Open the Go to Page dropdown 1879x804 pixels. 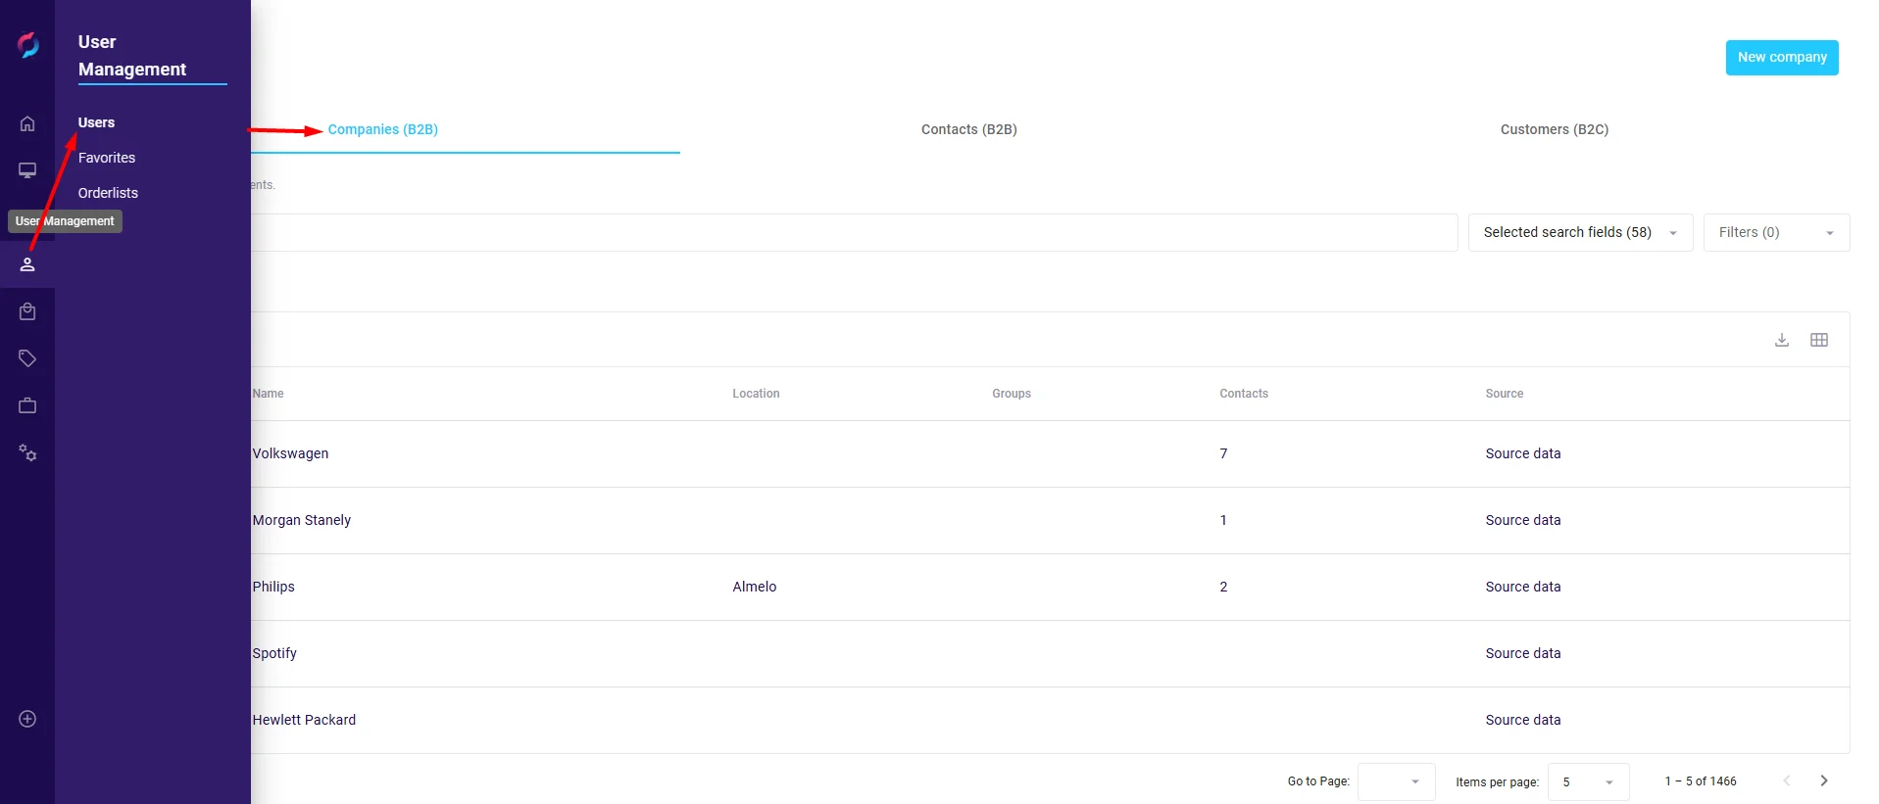point(1396,781)
